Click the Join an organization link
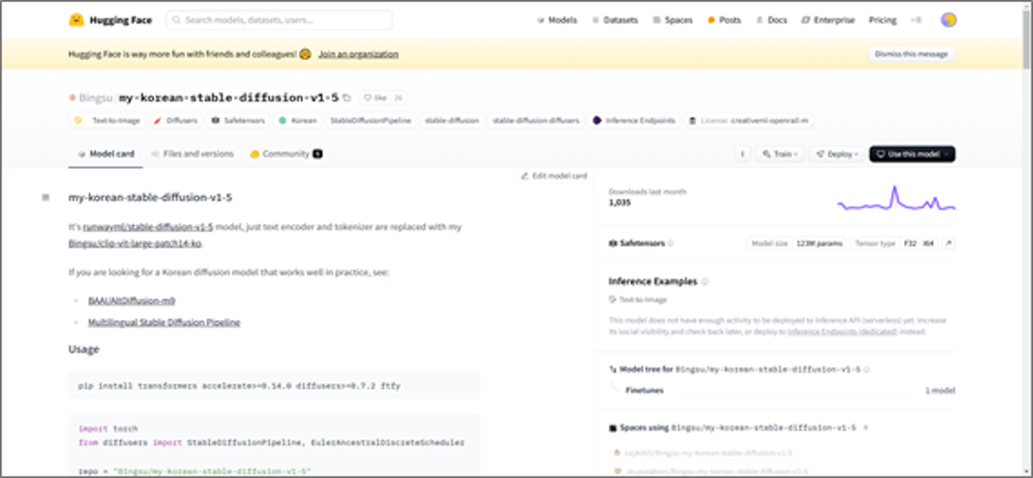This screenshot has width=1033, height=478. 358,54
